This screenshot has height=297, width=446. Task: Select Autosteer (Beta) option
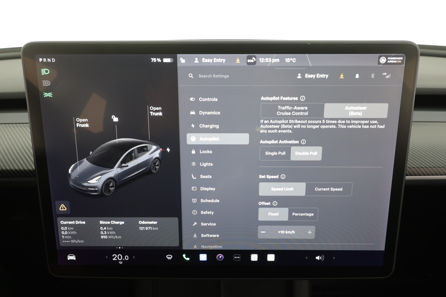[356, 111]
